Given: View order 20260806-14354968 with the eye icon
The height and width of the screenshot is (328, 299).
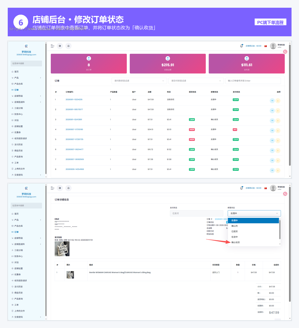Looking at the screenshot, I should (x=272, y=170).
